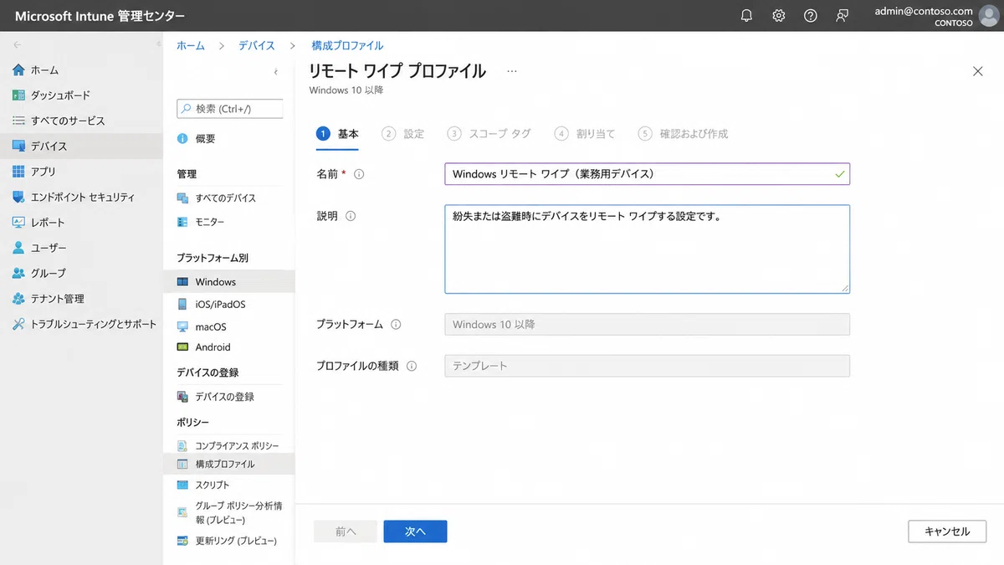Click the 前へ button
The image size is (1004, 565).
point(345,532)
